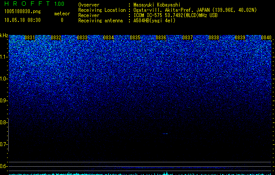
Task: Click the 0838 time marker
Action: [x=214, y=38]
